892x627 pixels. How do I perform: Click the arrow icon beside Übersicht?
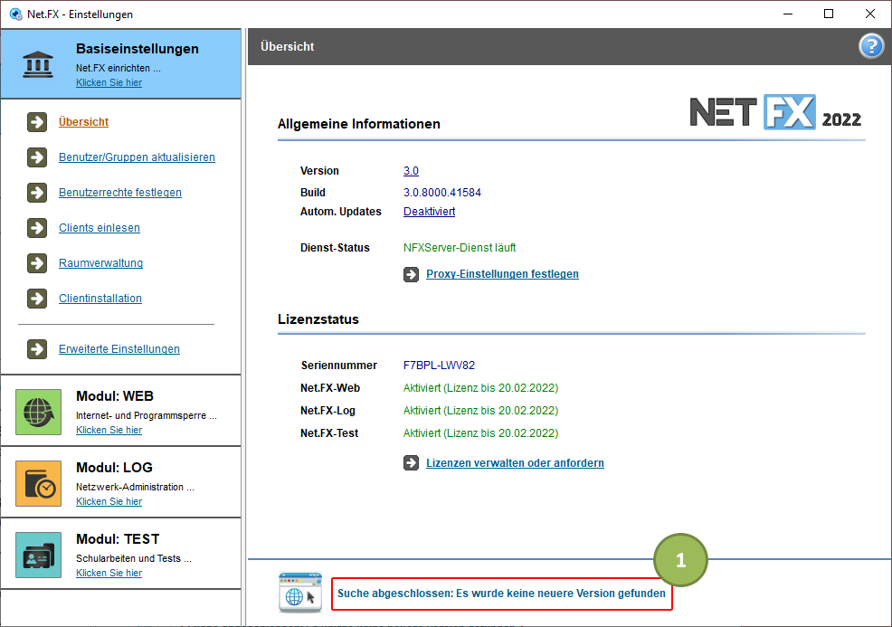[x=38, y=122]
